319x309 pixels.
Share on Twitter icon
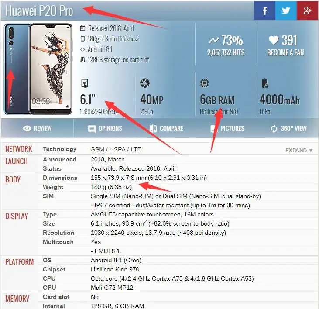(286, 10)
